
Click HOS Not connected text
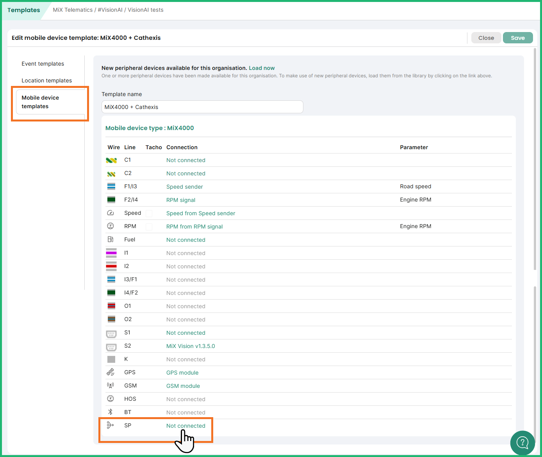click(x=186, y=399)
